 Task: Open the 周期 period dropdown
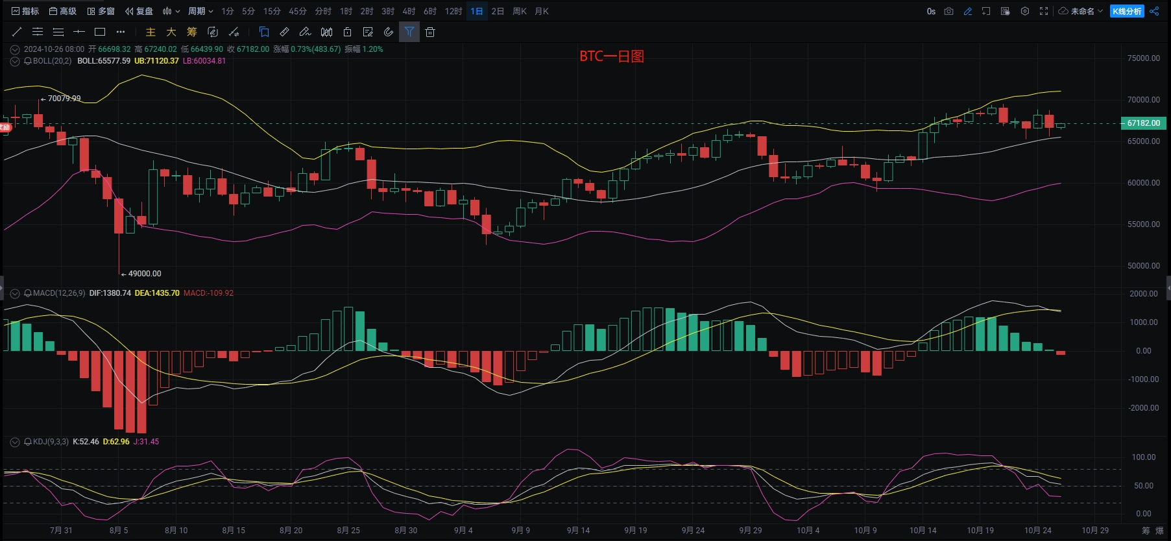coord(200,11)
